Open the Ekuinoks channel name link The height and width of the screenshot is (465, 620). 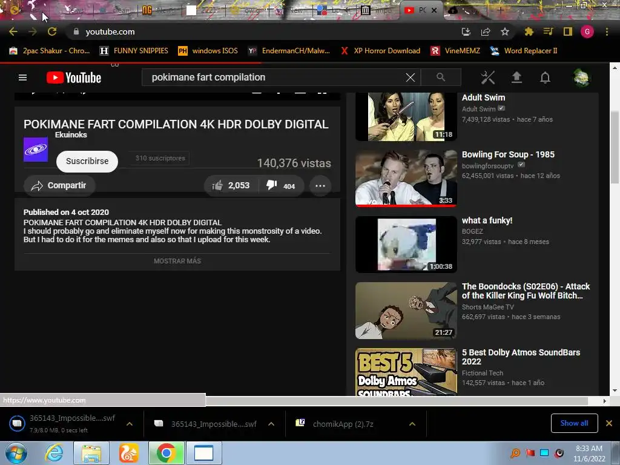71,135
